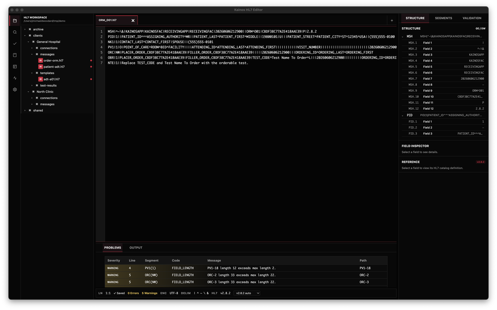The image size is (497, 310).
Task: Open the v2.8.2 auto version dropdown
Action: point(247,293)
